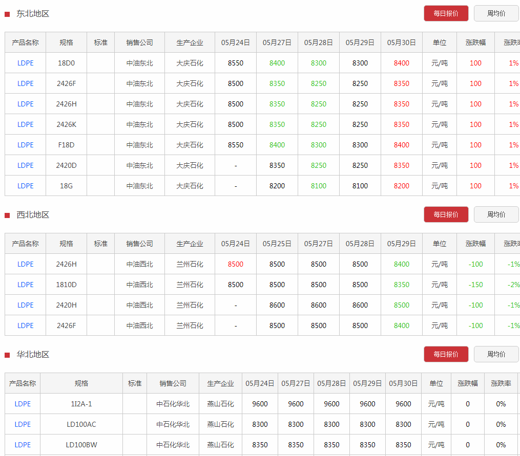Click spec cell LD100AC
This screenshot has height=456, width=520.
pyautogui.click(x=81, y=425)
